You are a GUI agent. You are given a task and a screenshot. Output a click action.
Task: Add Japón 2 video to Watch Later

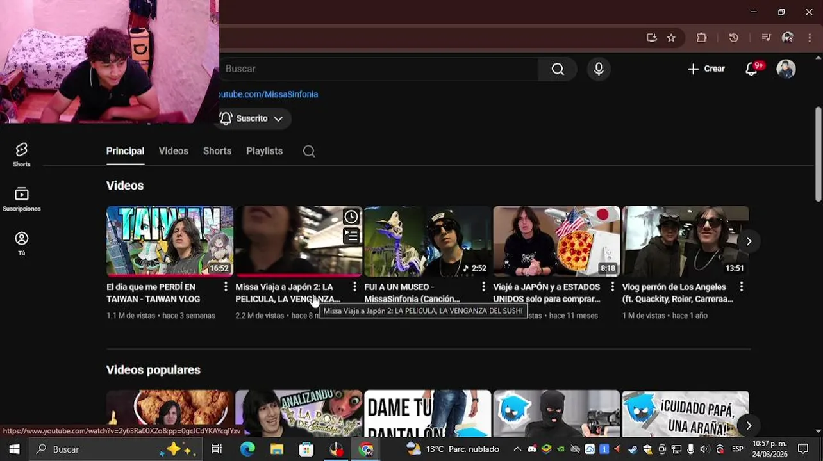coord(351,217)
